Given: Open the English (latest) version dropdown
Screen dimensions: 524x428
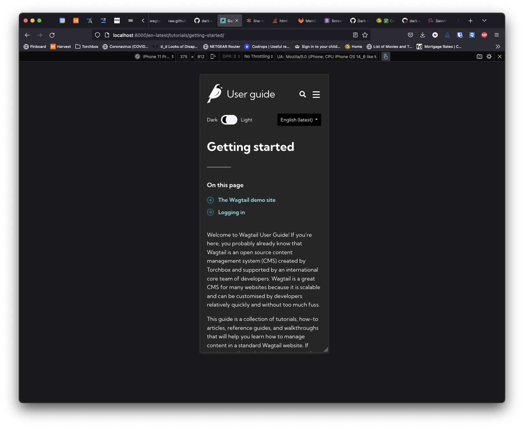Looking at the screenshot, I should (x=299, y=120).
